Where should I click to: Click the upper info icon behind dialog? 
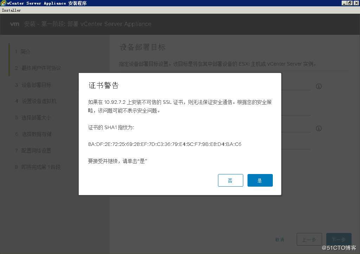tap(319, 86)
